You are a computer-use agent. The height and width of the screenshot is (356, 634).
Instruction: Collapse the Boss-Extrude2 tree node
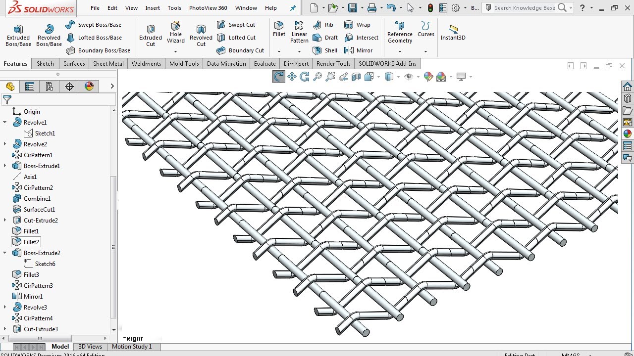[5, 253]
